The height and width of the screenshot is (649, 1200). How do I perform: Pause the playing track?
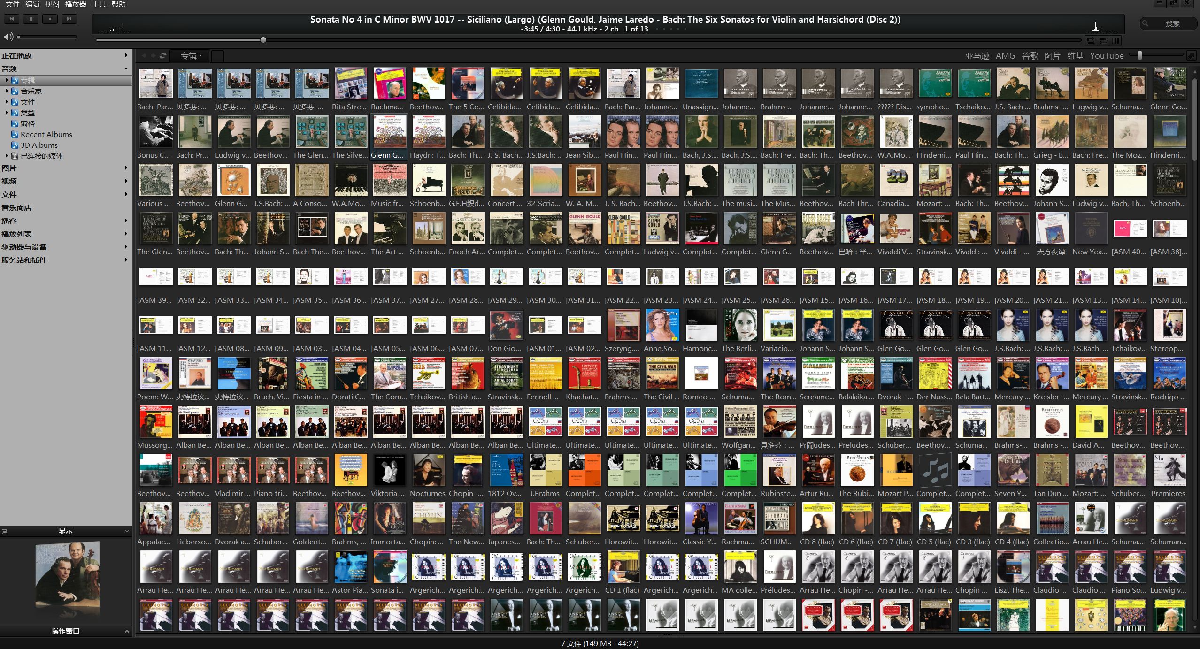coord(31,19)
